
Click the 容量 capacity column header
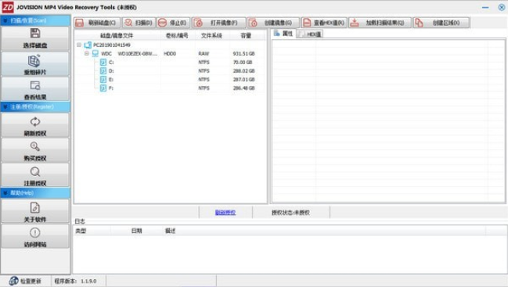click(246, 36)
